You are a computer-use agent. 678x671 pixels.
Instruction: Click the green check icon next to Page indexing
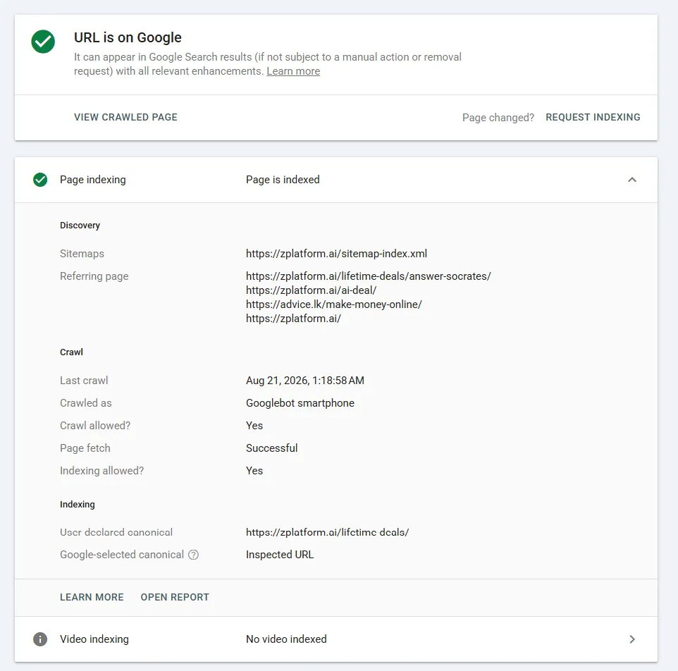(40, 180)
